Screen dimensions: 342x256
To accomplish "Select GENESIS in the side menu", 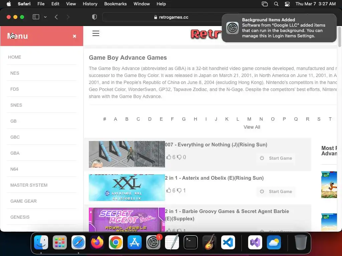I will point(20,217).
